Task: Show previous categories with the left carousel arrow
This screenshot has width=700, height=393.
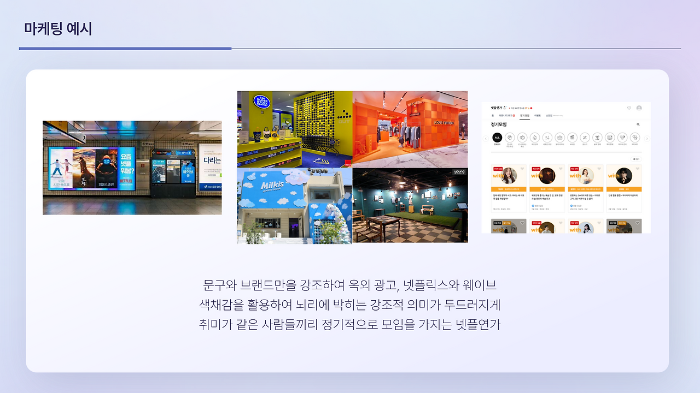Action: point(486,139)
